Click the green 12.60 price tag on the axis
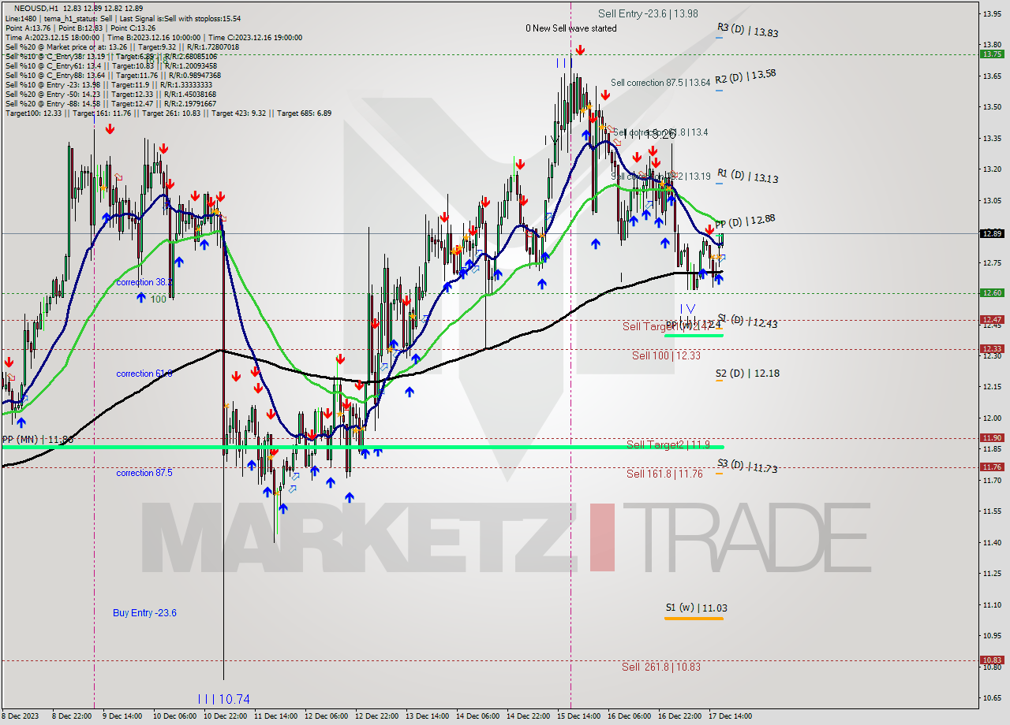 click(992, 292)
